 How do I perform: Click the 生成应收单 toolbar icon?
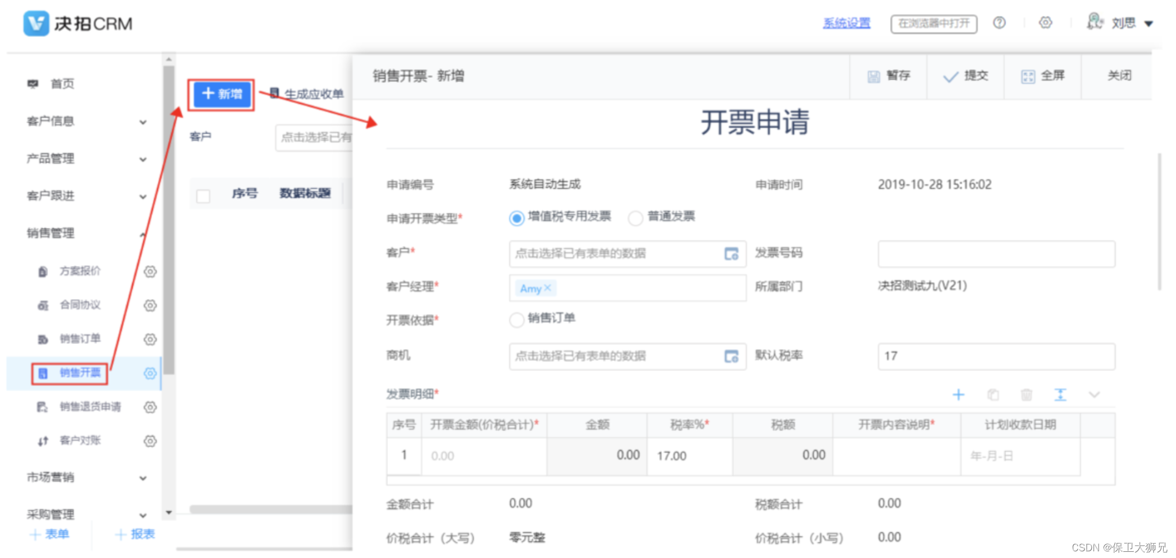(274, 94)
